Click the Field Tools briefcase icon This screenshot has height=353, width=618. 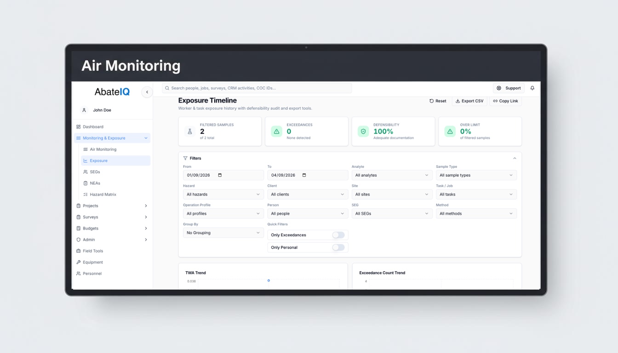tap(79, 251)
